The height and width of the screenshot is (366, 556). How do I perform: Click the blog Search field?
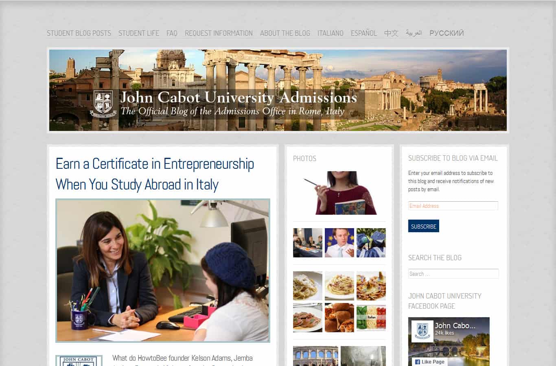453,274
